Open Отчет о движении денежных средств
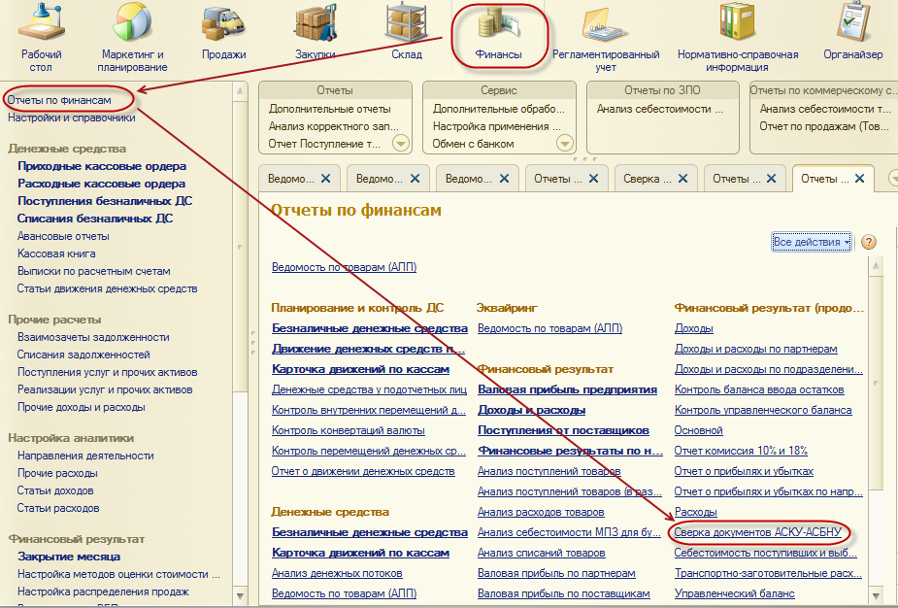 click(363, 471)
